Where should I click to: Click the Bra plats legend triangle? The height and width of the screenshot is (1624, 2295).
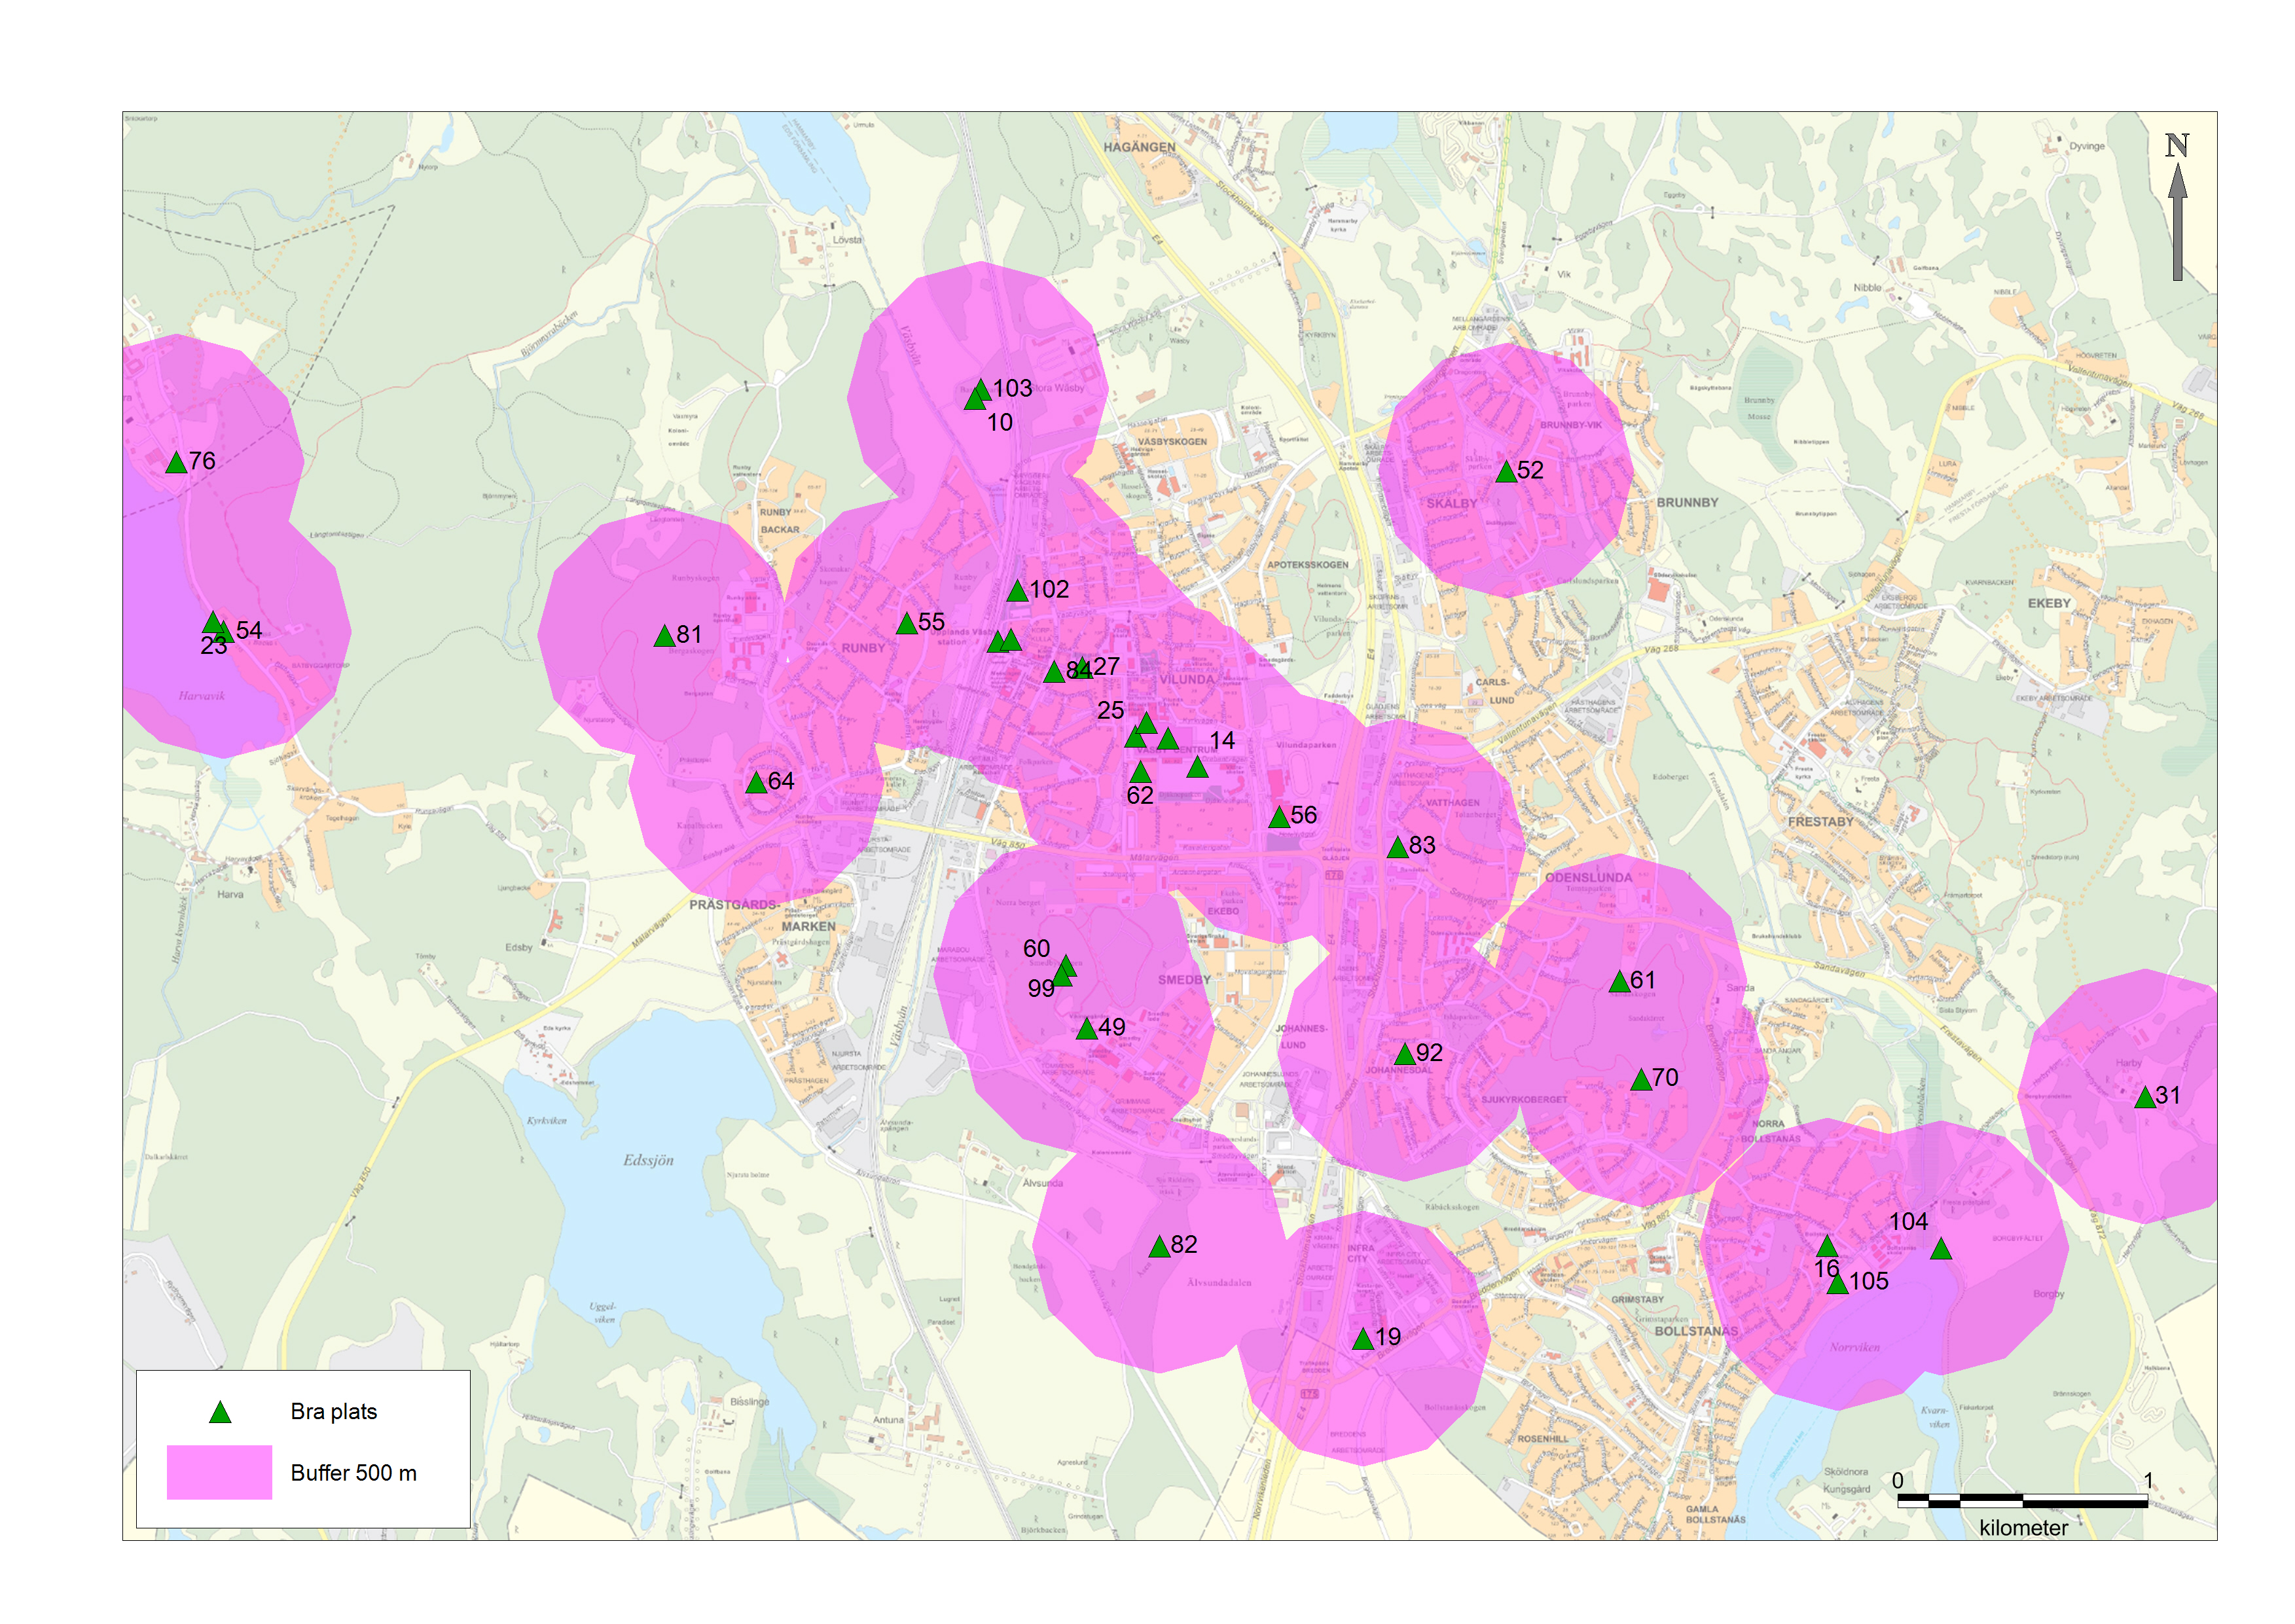point(220,1412)
